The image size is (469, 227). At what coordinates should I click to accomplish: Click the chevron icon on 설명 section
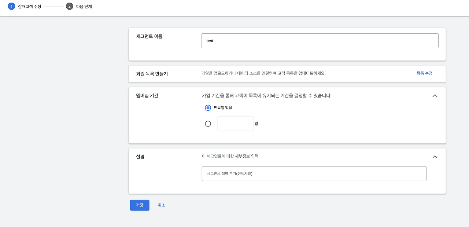click(x=435, y=157)
